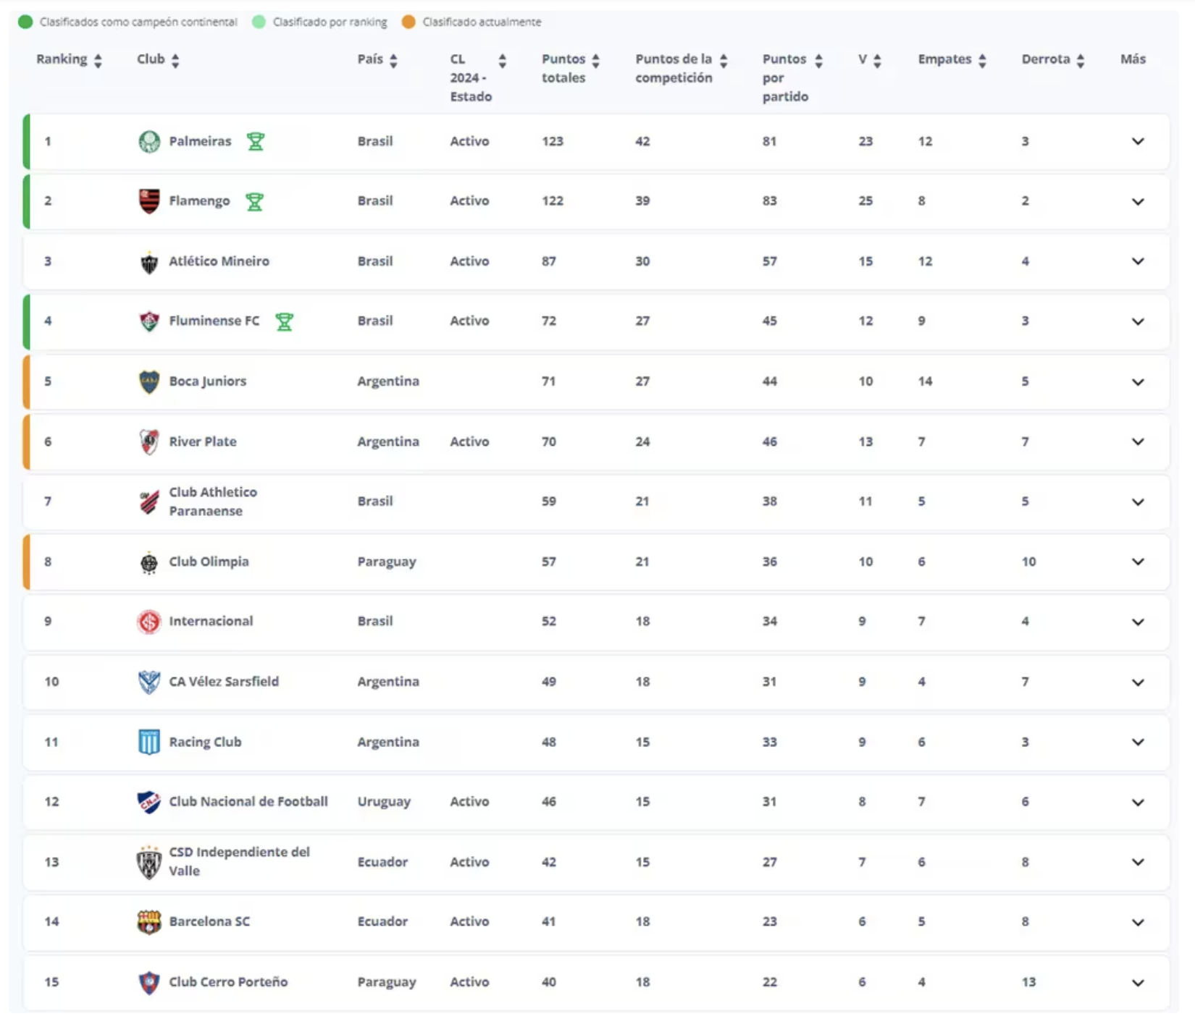The image size is (1195, 1032).
Task: Expand the Boca Juniors row chevron
Action: pos(1138,381)
